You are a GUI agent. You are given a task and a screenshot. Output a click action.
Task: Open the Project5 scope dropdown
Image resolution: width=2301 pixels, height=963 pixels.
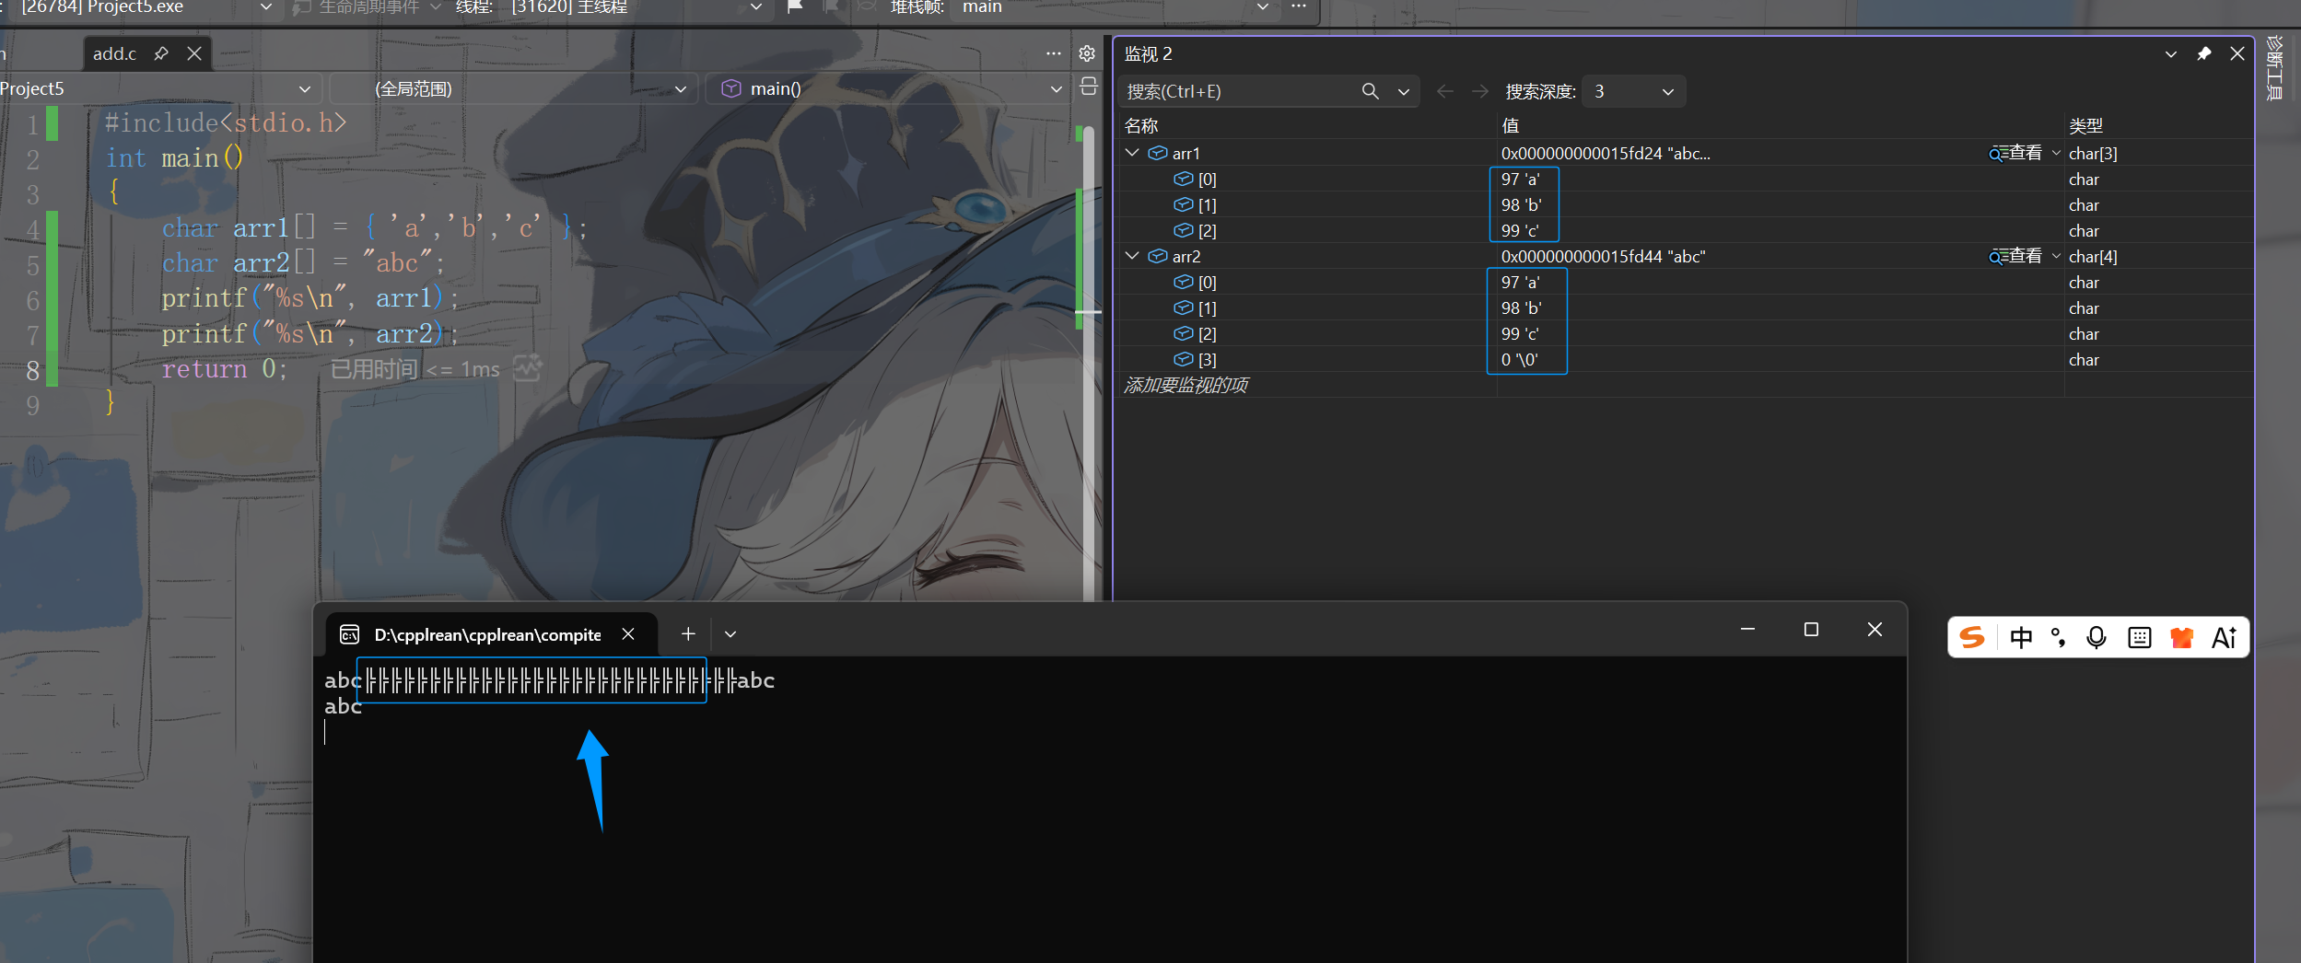pos(305,89)
